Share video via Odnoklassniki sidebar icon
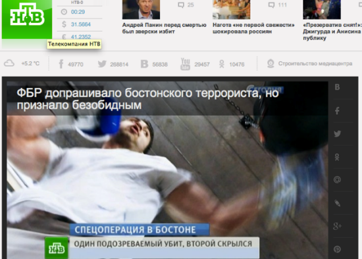Screen dimensions: 362x259 tap(337, 157)
